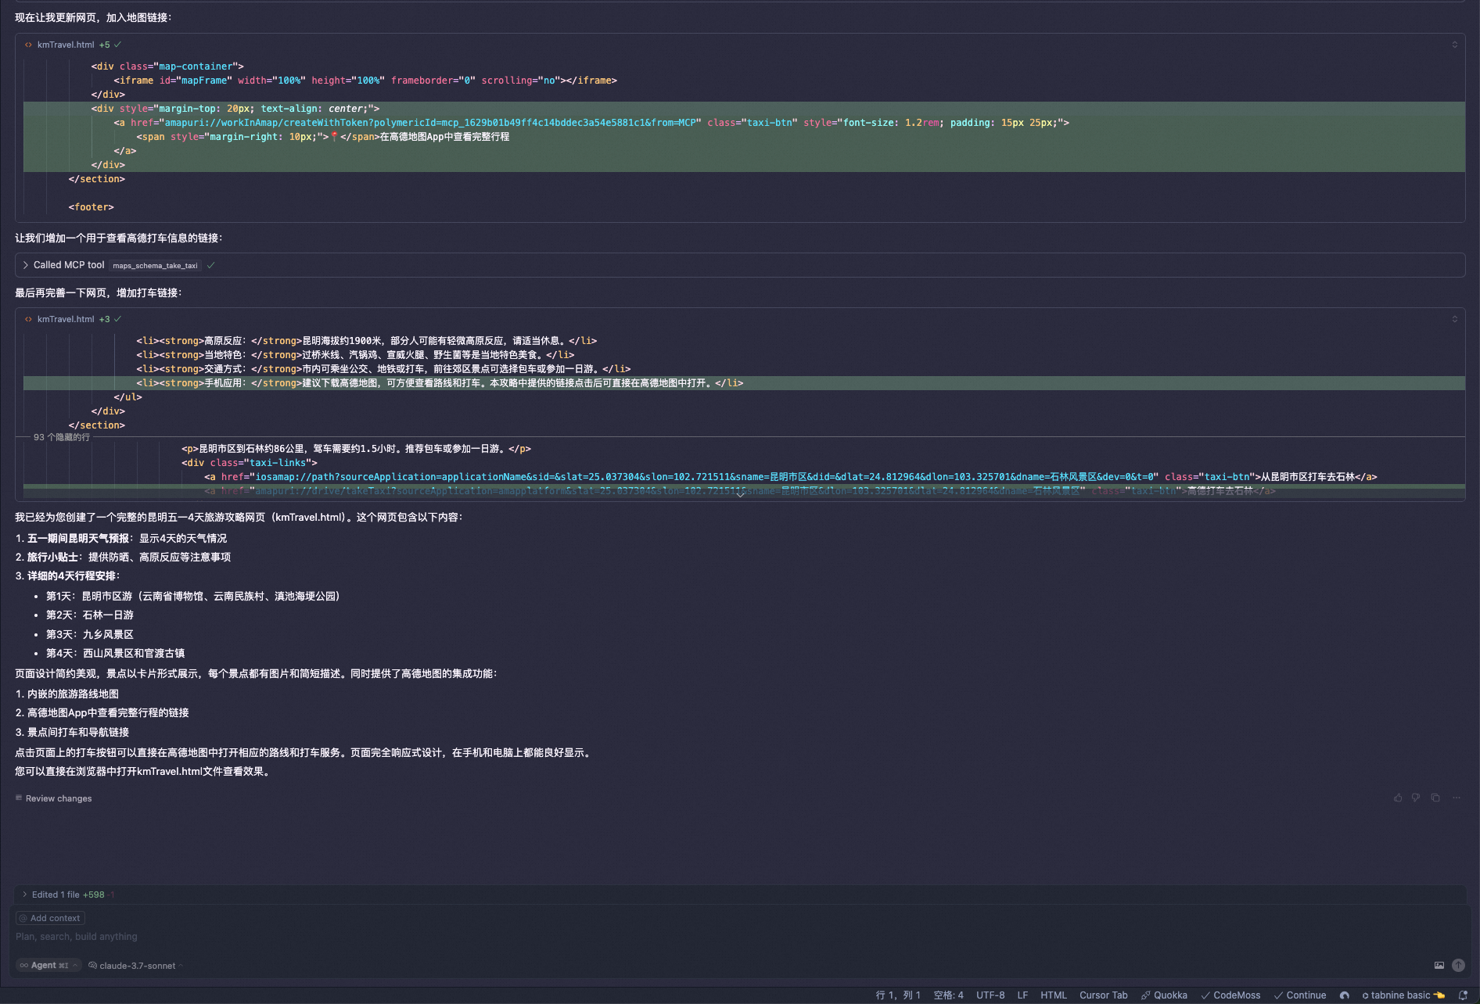
Task: Open the three-dot more options menu
Action: (x=1457, y=798)
